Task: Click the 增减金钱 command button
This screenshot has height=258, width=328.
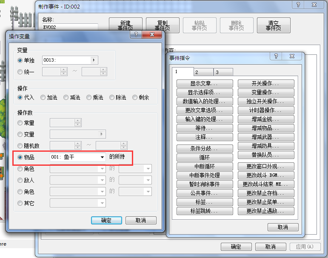Action: (x=266, y=119)
